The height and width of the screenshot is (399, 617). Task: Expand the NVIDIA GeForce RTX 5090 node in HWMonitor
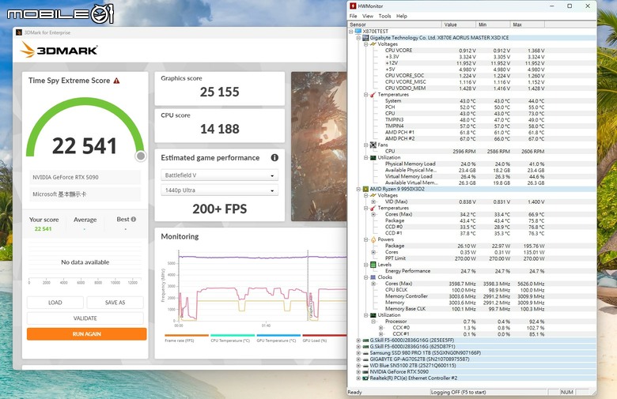[358, 372]
